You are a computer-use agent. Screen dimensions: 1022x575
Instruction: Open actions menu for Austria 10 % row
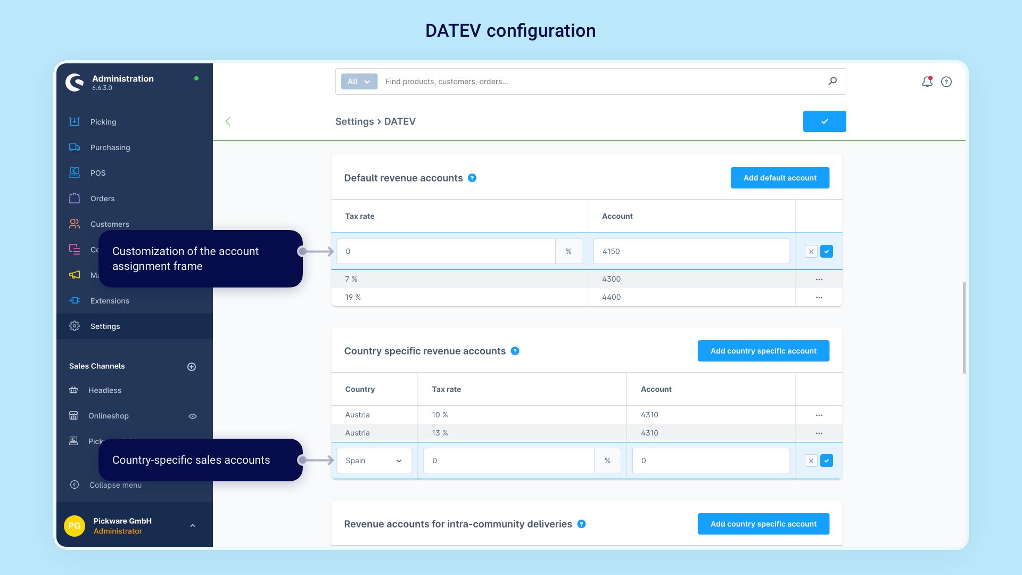tap(819, 415)
